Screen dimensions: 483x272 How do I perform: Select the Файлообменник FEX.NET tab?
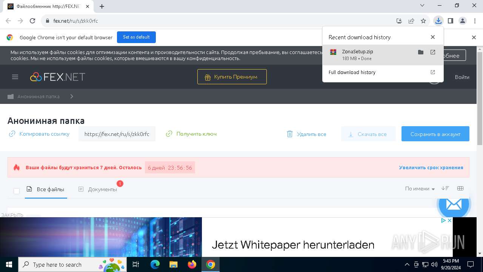pos(48,6)
